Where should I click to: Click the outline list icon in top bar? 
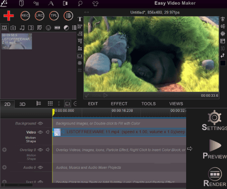tap(36, 4)
